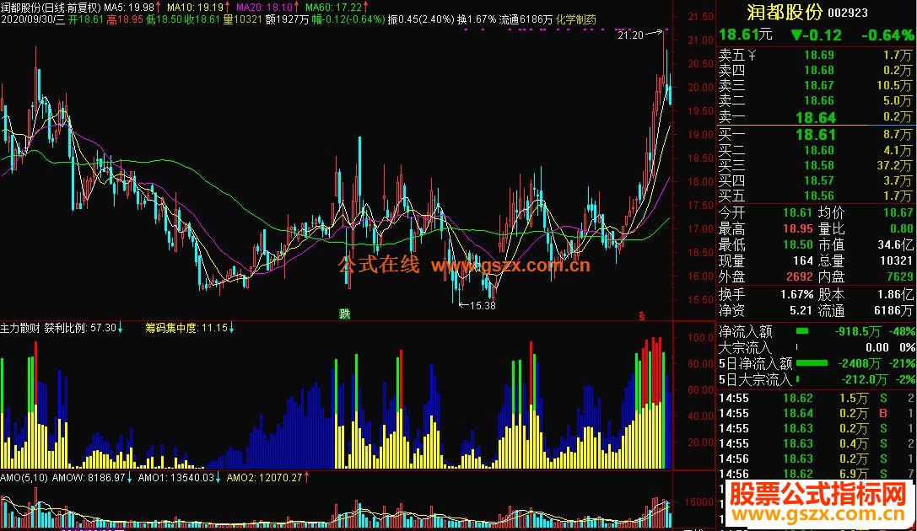Select the 卖四 18.68 ask row
917x531 pixels.
[815, 70]
